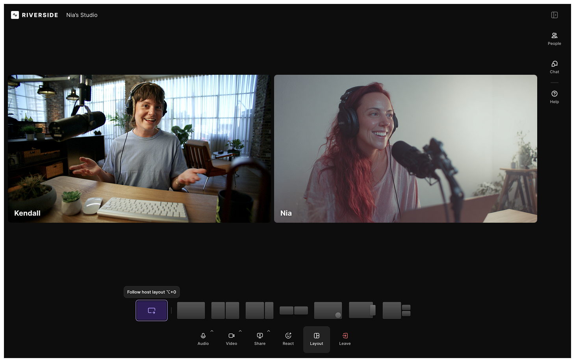
Task: Open the React emoji picker
Action: coord(288,339)
